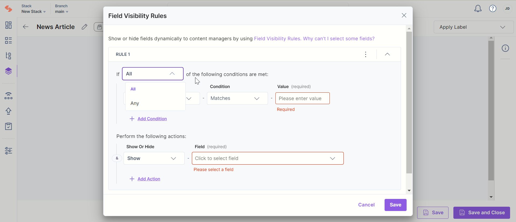Click the News Article title text
Viewport: 516px width, 222px height.
56,27
